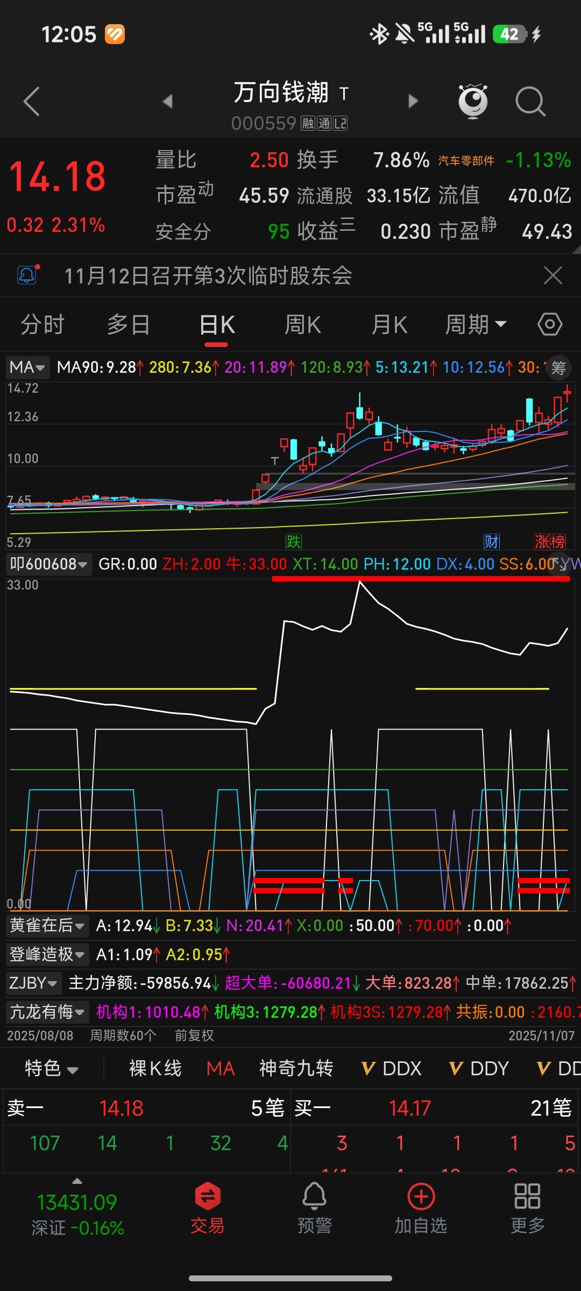
Task: Open the shareholder meeting announcement text
Action: tap(208, 275)
